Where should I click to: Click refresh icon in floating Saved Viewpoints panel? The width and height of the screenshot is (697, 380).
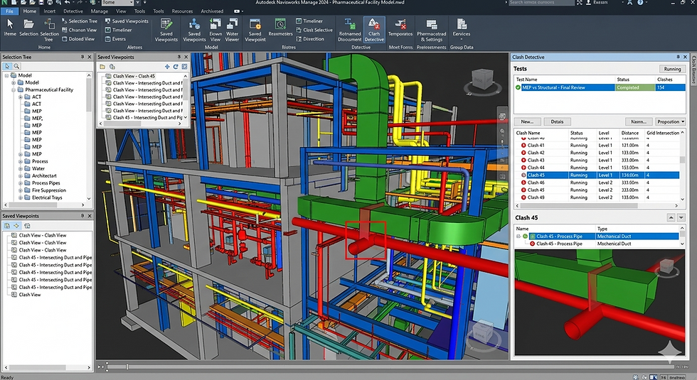point(176,67)
